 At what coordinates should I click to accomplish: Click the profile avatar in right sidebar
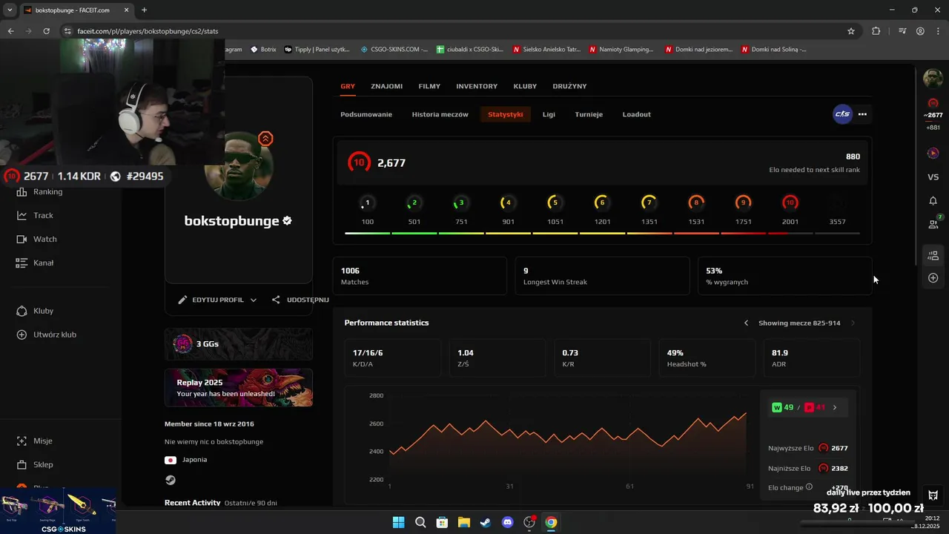933,78
